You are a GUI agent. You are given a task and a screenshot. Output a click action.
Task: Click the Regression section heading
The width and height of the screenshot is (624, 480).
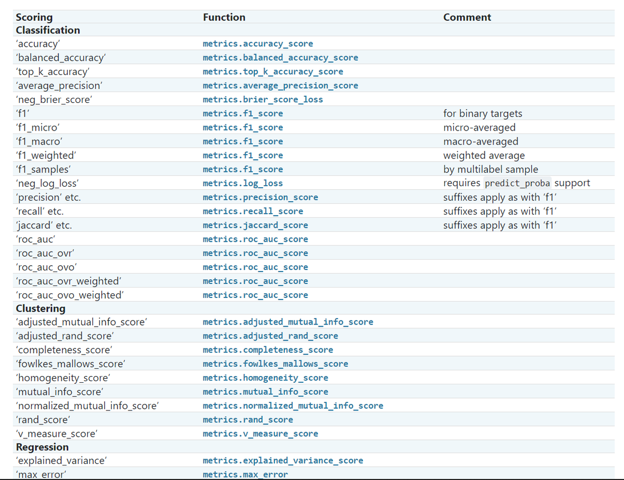coord(42,447)
